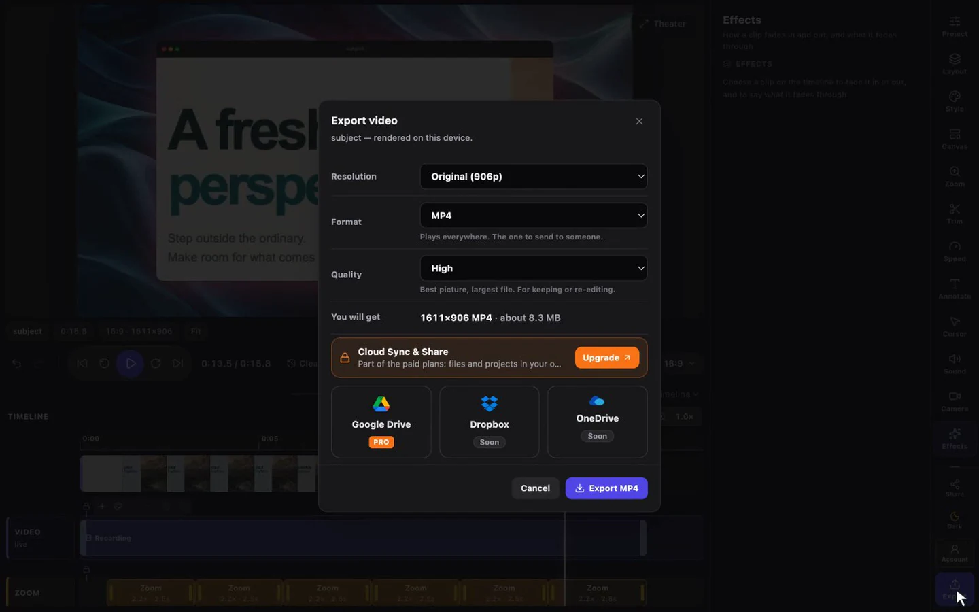
Task: Open the Annotate text panel
Action: pyautogui.click(x=955, y=289)
